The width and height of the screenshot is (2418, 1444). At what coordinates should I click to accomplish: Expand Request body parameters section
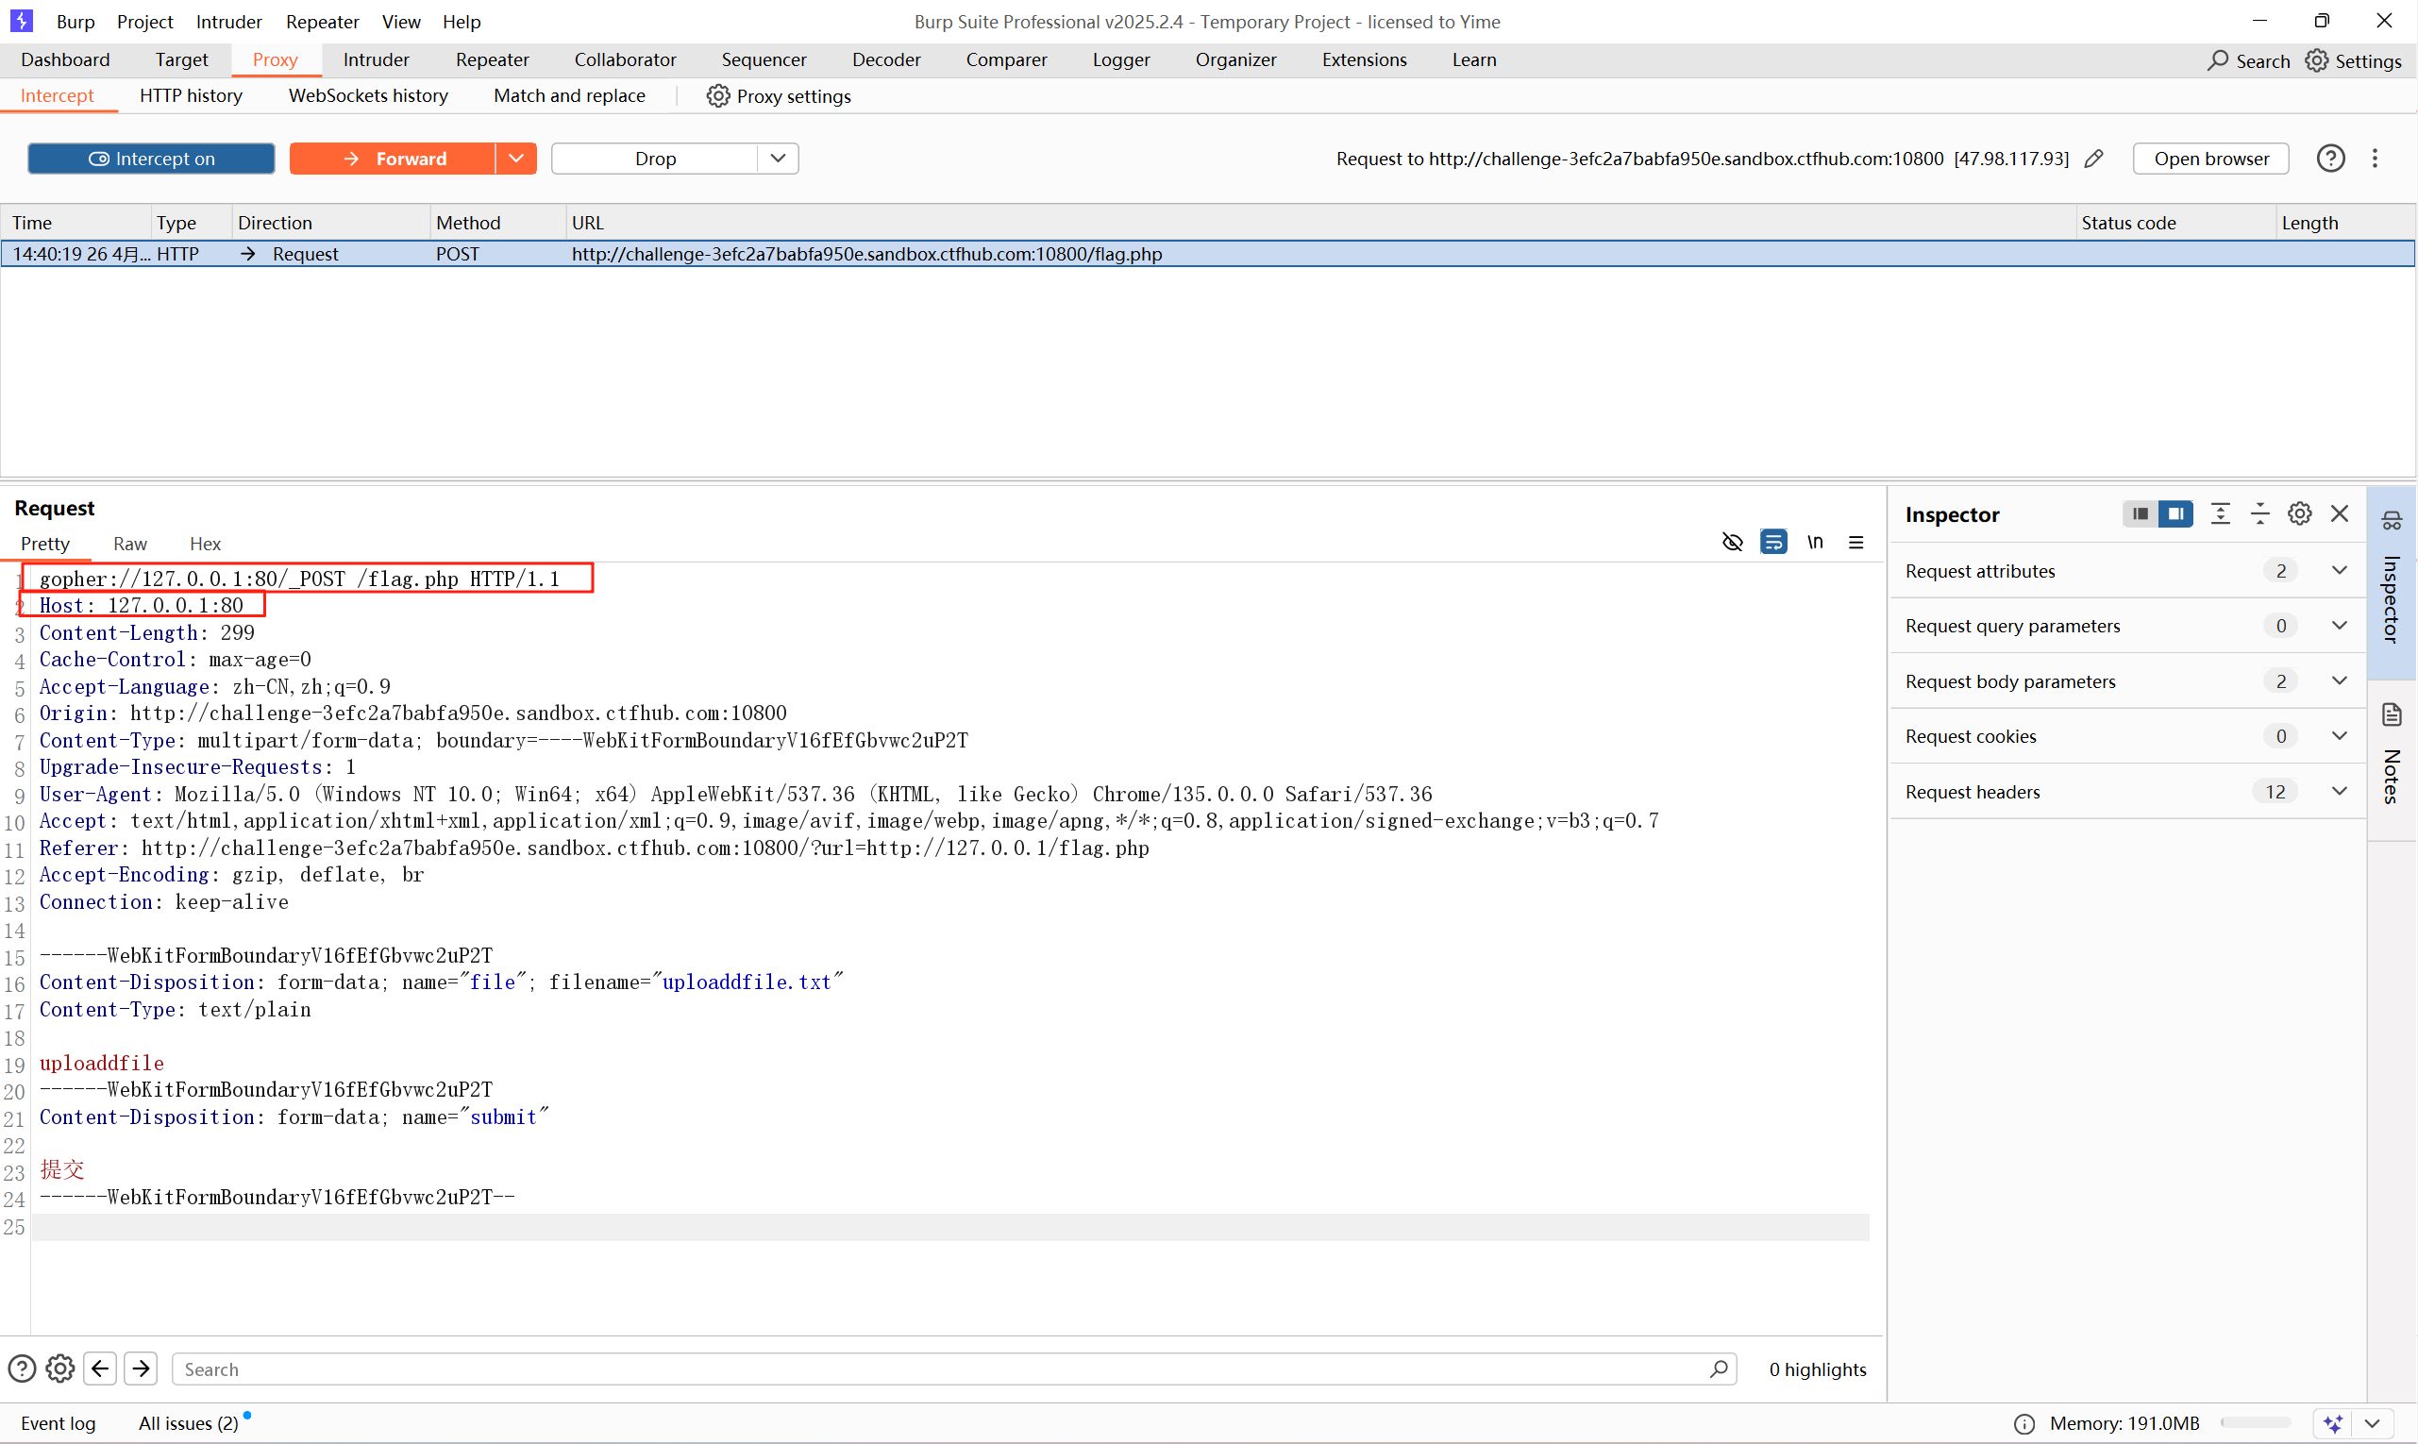point(2341,681)
